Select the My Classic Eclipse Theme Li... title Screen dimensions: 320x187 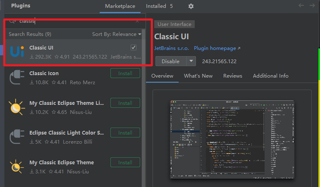click(67, 103)
